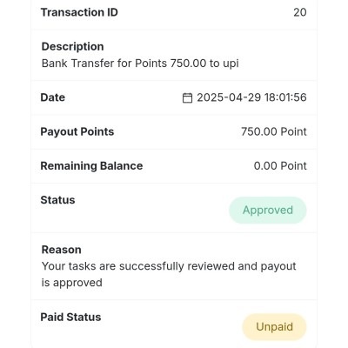
Task: Click the Payout Points label
Action: 77,132
